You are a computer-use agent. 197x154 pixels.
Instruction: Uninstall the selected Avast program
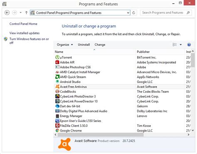click(84, 45)
